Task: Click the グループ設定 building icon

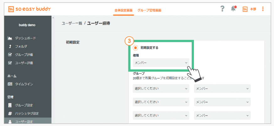Action: coord(10,105)
